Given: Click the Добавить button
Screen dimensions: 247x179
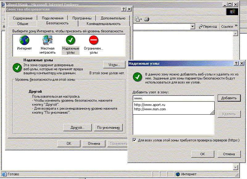Looking at the screenshot, I should (x=229, y=98).
